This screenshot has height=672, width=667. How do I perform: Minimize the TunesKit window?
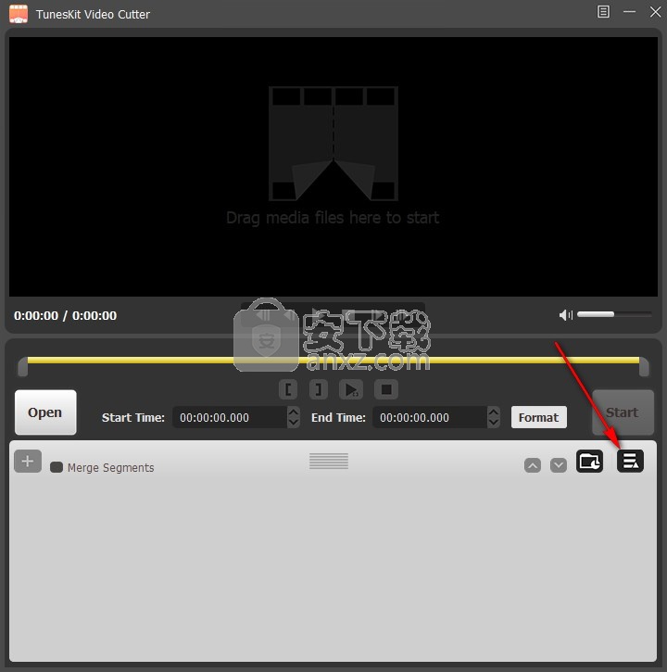pos(629,12)
